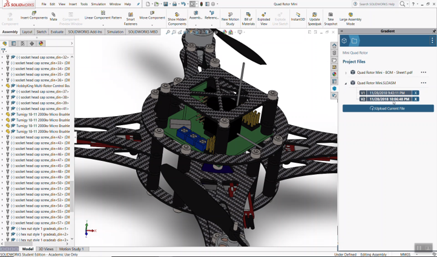
Task: Open the DimXpertManager tab icon
Action: pyautogui.click(x=31, y=44)
